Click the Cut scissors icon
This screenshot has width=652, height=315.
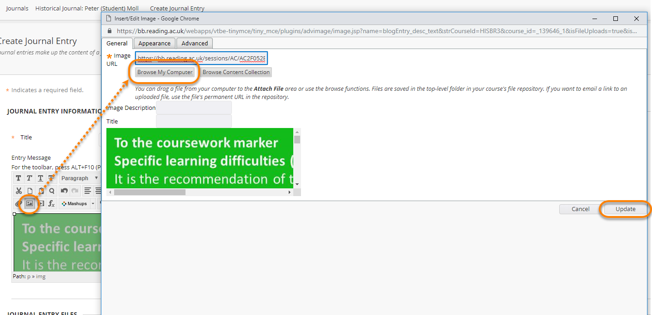coord(19,191)
